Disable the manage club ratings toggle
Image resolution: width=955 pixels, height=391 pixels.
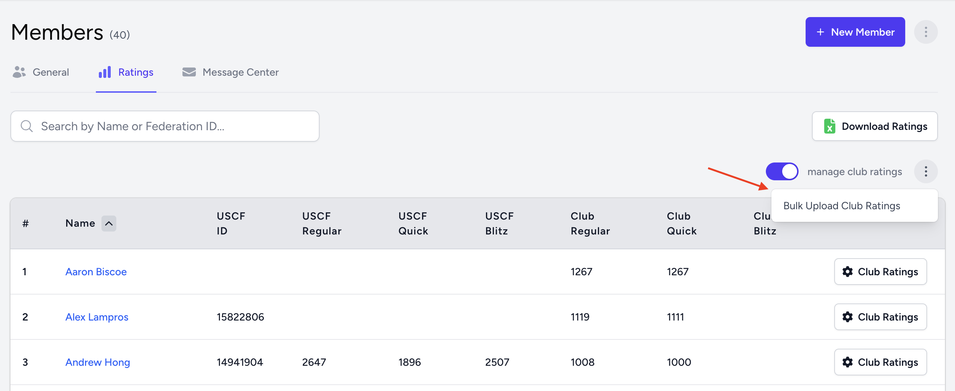pos(782,171)
